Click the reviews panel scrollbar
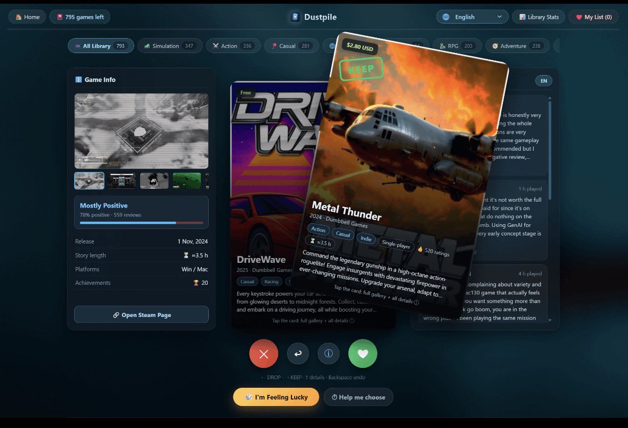 550,150
